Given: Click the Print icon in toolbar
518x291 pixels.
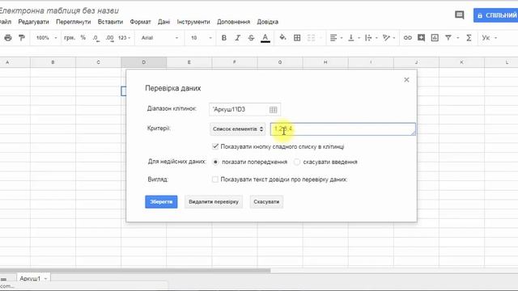Looking at the screenshot, I should click(8, 38).
